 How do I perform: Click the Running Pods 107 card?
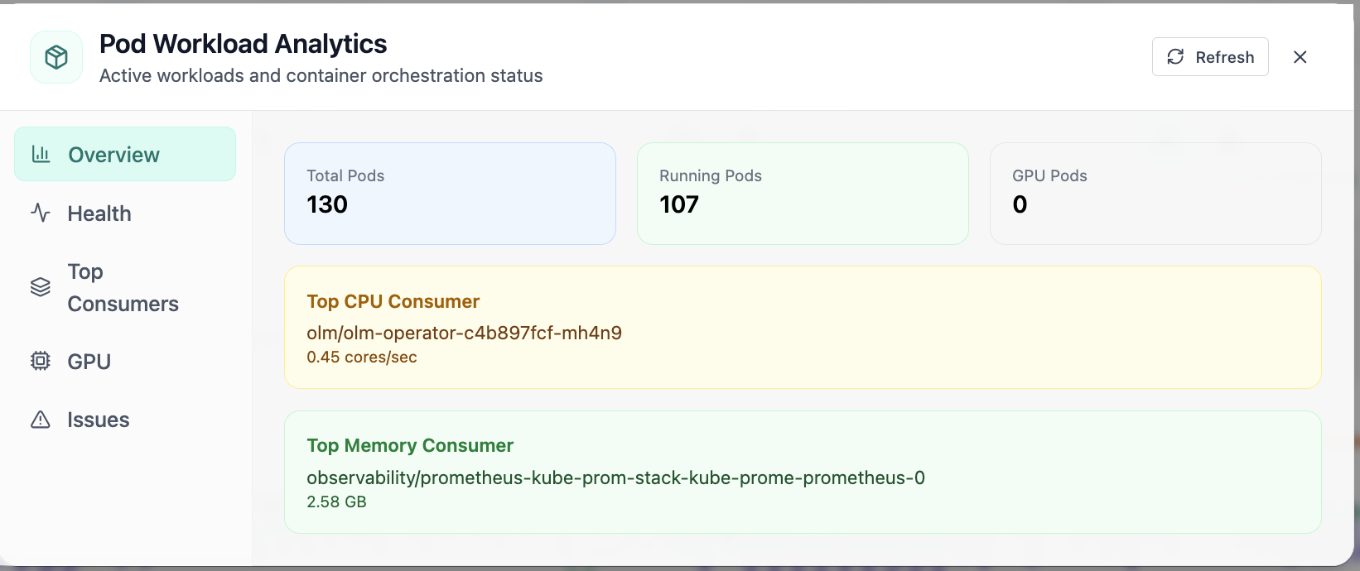click(803, 194)
